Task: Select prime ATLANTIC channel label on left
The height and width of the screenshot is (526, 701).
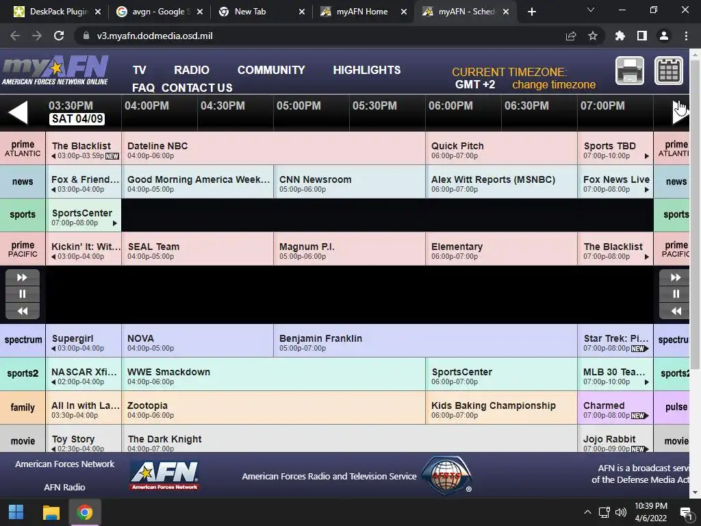Action: coord(23,148)
